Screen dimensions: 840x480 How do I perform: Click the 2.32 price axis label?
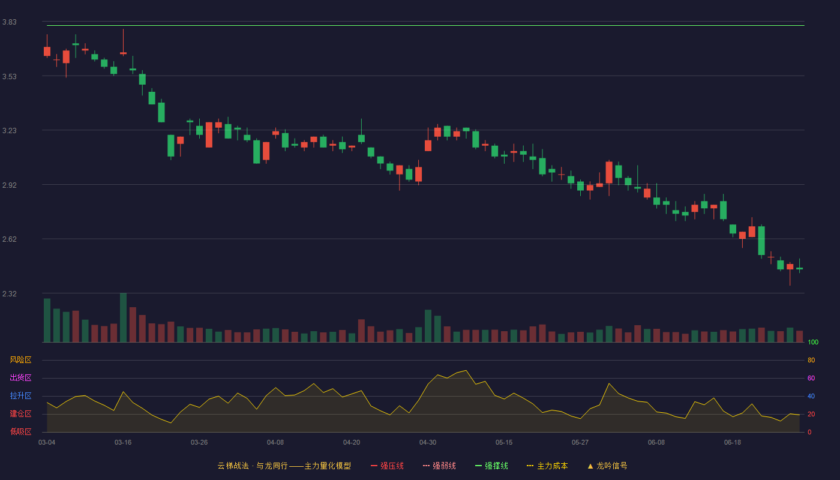point(9,294)
